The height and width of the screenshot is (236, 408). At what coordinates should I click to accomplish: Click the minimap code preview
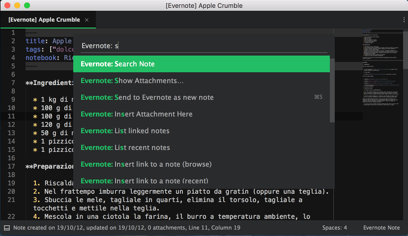[382, 68]
